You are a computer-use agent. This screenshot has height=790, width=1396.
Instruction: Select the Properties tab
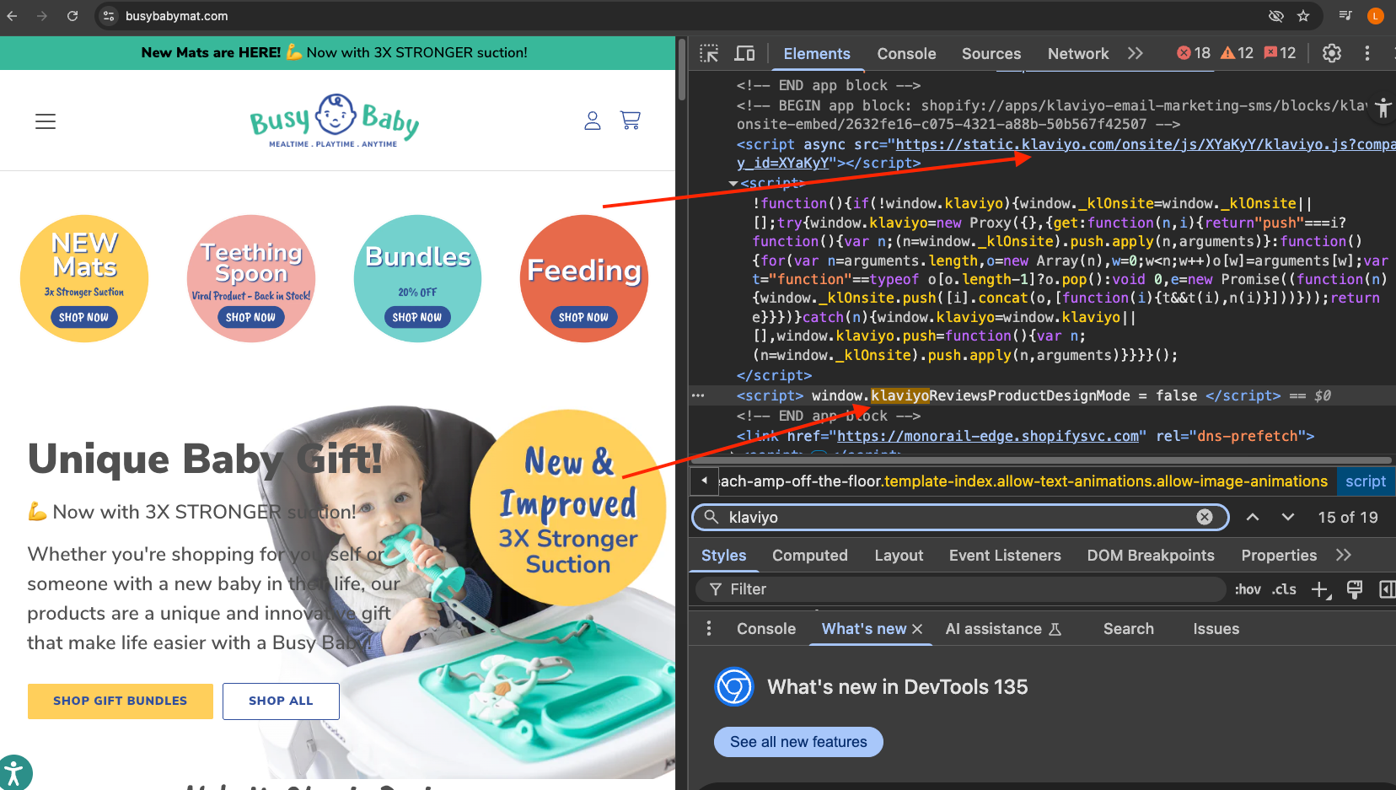coord(1279,556)
